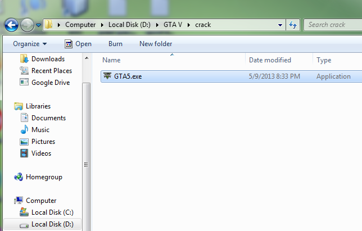Go to Local Disk (D:) in address path
This screenshot has height=231, width=362.
pos(129,25)
